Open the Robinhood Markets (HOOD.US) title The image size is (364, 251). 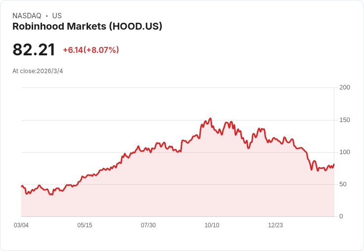[87, 27]
